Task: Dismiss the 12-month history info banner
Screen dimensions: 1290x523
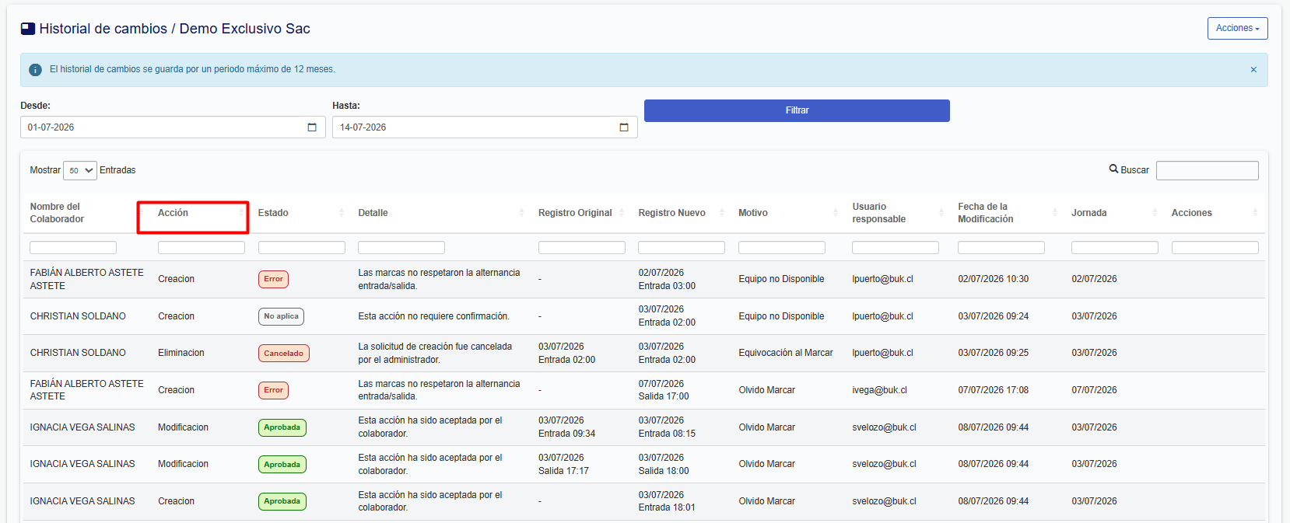Action: (1253, 70)
